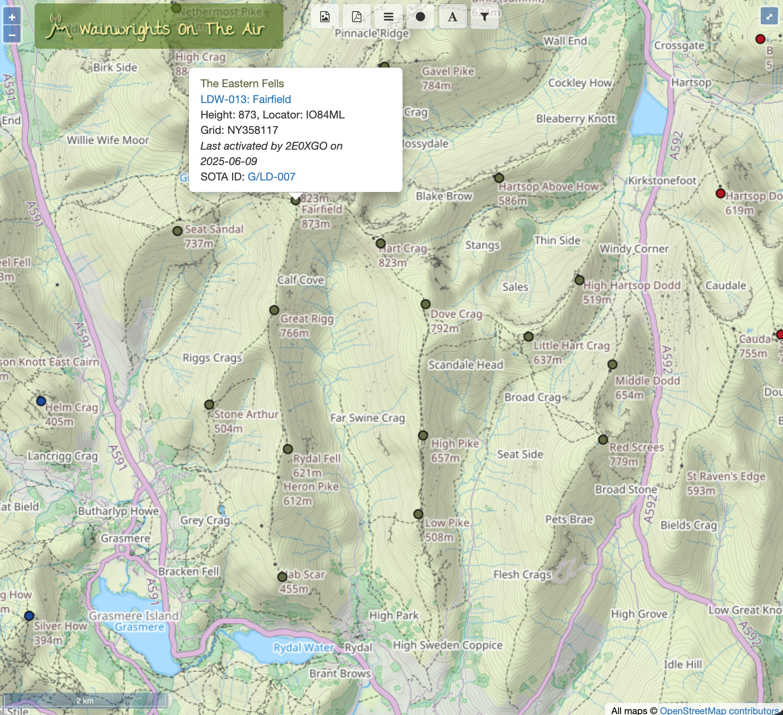Click the red Hartsop Dodd marker
Viewport: 783px width, 715px height.
(720, 193)
